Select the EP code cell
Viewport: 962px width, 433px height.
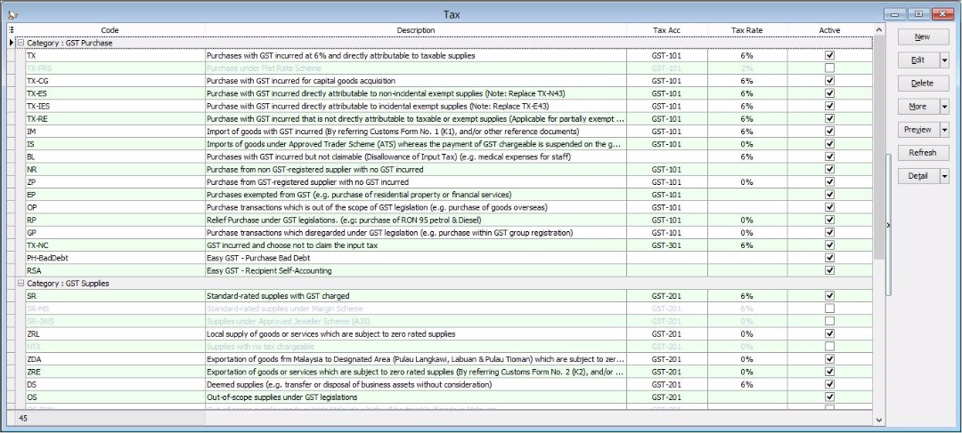coord(115,195)
